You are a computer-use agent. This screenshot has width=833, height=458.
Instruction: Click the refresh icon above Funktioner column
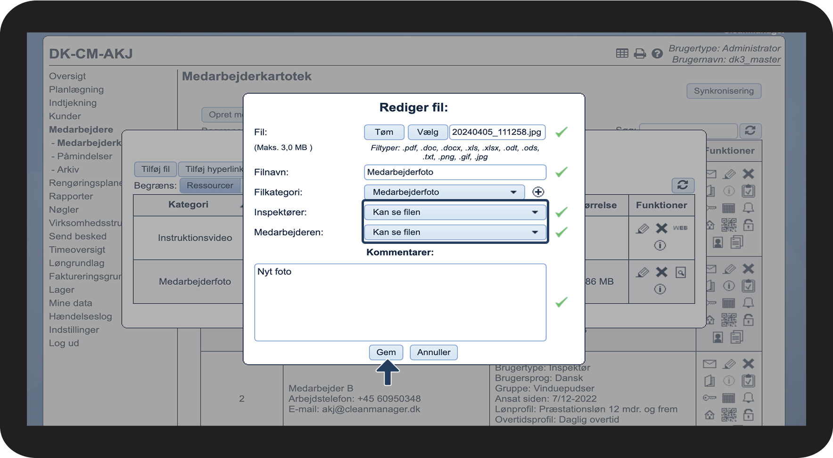(683, 185)
